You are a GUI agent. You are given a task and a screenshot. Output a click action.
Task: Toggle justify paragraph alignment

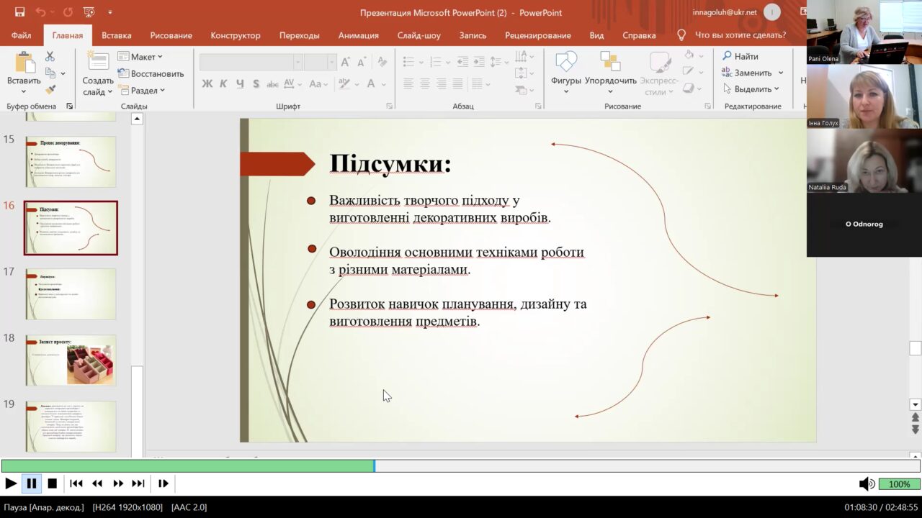tap(457, 84)
